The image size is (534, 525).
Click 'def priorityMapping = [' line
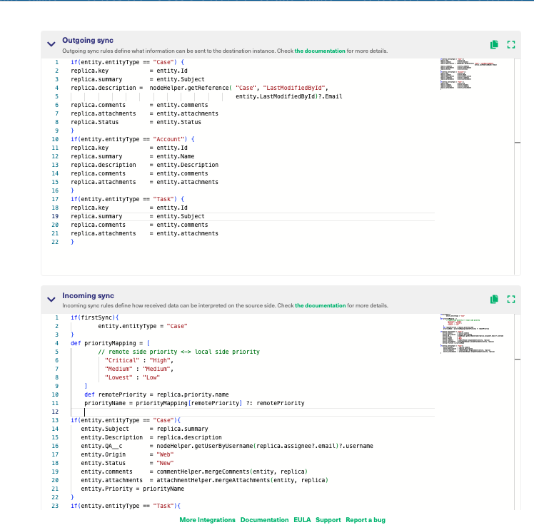[110, 343]
